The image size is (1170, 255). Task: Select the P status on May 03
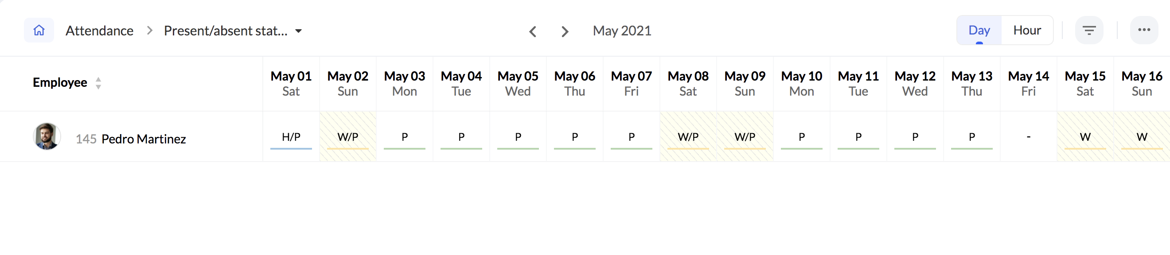405,137
